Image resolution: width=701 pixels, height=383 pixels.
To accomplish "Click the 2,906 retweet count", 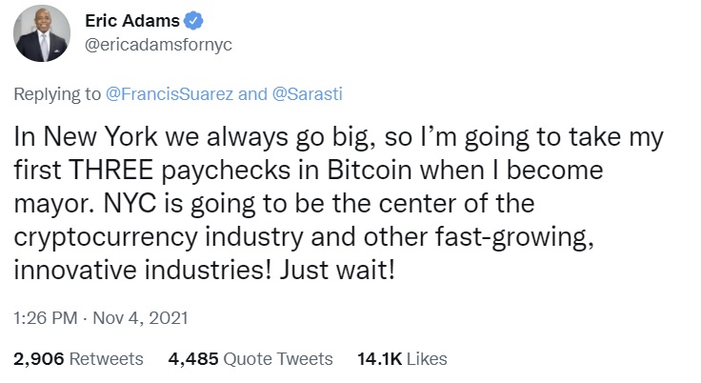I will (x=39, y=359).
